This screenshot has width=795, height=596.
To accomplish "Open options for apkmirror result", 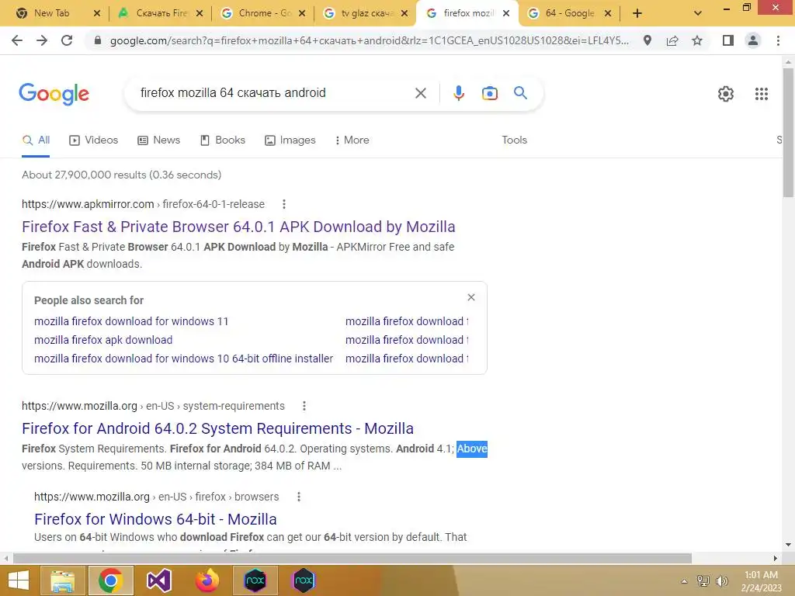I will click(x=284, y=204).
